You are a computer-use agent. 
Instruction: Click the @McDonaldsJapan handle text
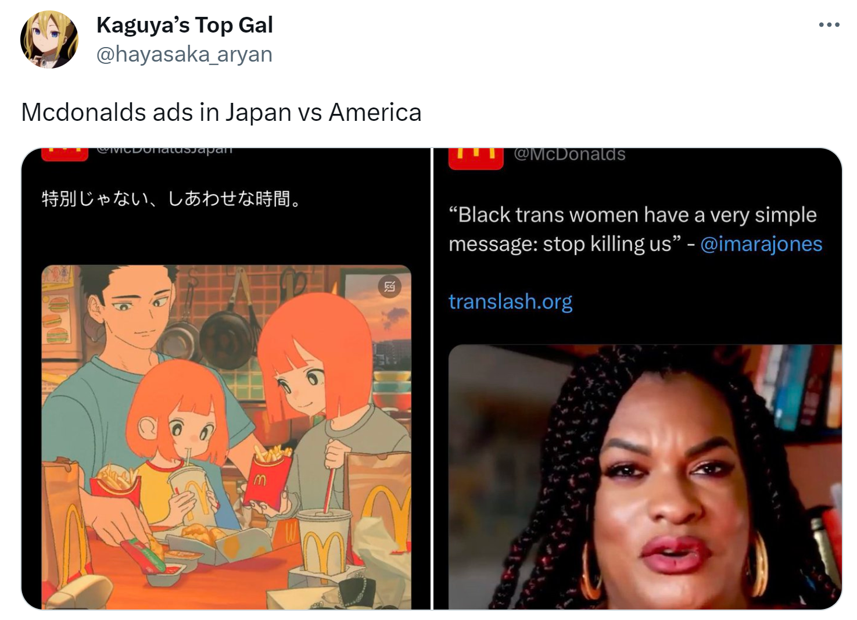point(164,150)
